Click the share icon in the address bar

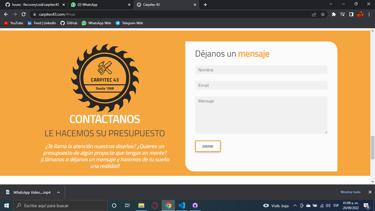click(314, 14)
